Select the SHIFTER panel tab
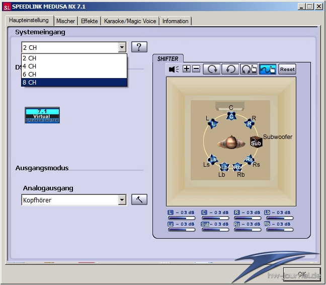 coord(168,59)
